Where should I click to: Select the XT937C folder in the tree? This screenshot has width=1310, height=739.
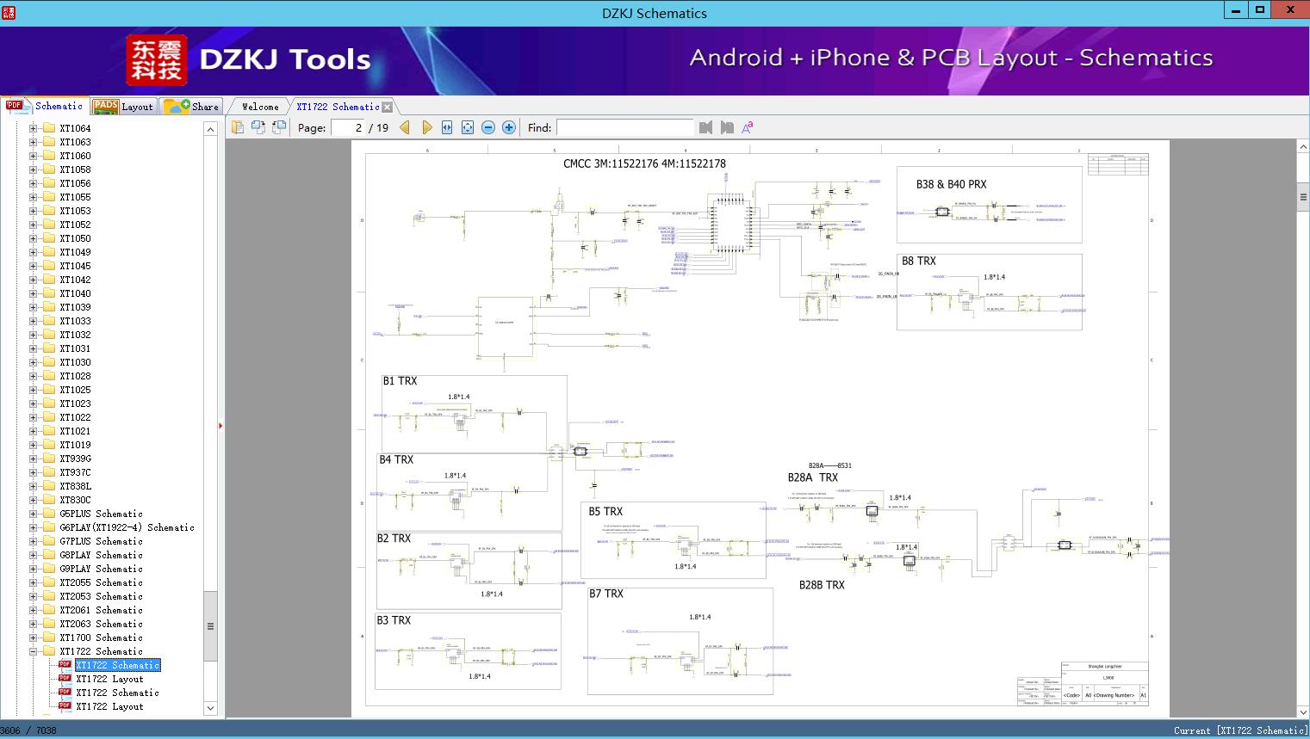click(x=75, y=472)
